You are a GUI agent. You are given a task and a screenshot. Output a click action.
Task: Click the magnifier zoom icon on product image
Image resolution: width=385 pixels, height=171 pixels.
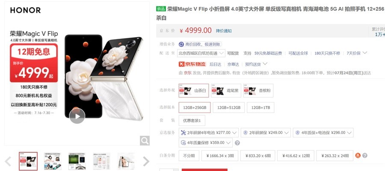click(145, 140)
